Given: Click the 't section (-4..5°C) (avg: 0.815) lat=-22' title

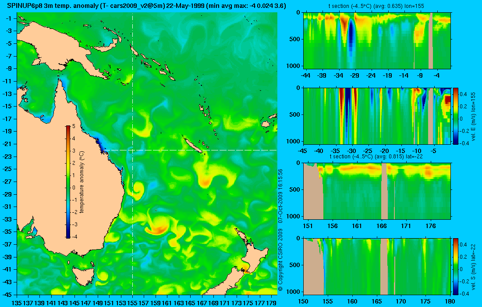Looking at the screenshot, I should [x=377, y=156].
